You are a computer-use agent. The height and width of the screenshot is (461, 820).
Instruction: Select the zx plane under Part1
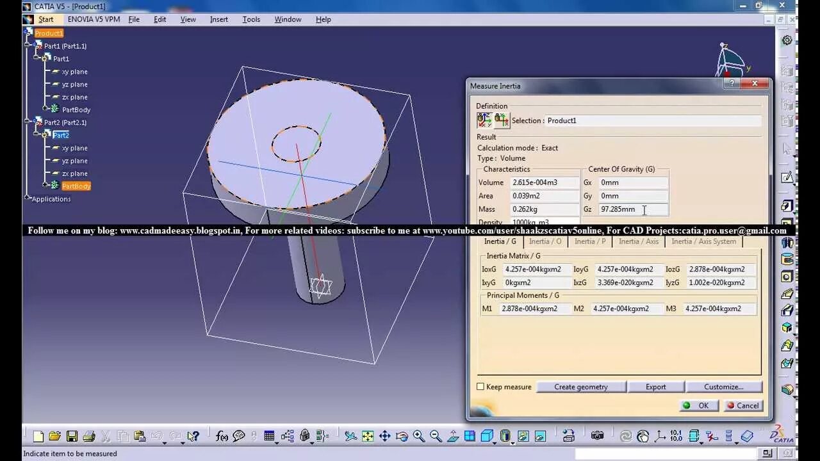coord(74,97)
